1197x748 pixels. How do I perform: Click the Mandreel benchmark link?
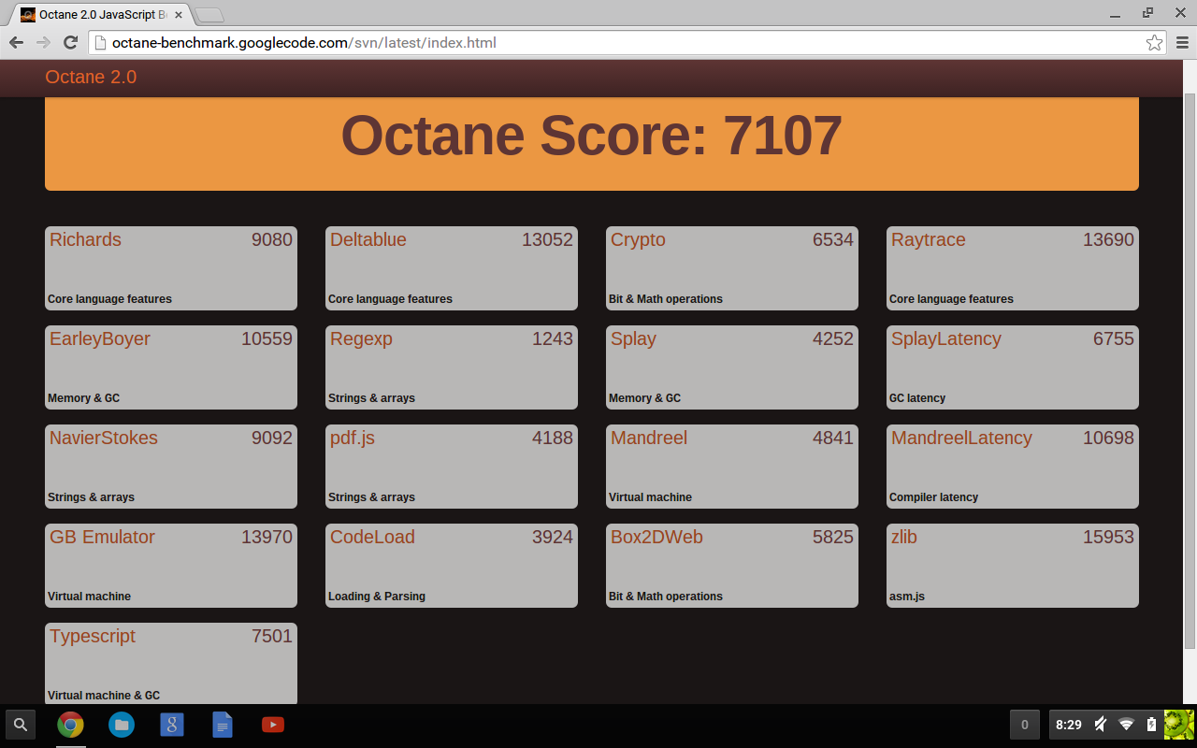pos(649,438)
